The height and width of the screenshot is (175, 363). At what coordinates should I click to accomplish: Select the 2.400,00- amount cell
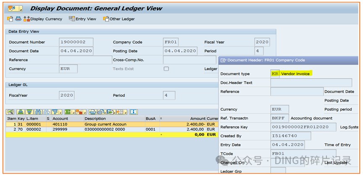click(x=183, y=124)
